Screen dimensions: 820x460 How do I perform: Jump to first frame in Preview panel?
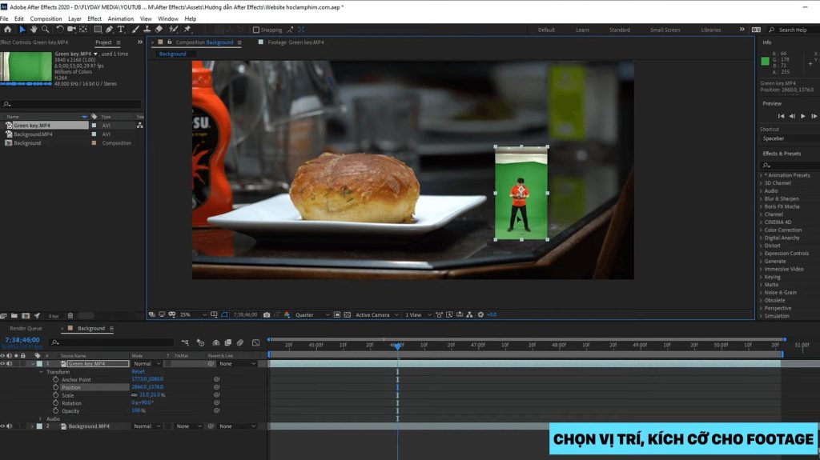[x=781, y=116]
